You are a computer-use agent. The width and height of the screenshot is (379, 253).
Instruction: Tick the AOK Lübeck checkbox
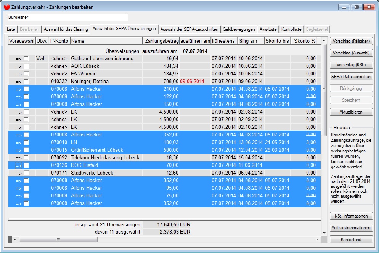click(x=26, y=66)
